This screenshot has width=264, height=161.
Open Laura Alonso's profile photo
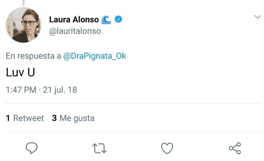coord(23,25)
